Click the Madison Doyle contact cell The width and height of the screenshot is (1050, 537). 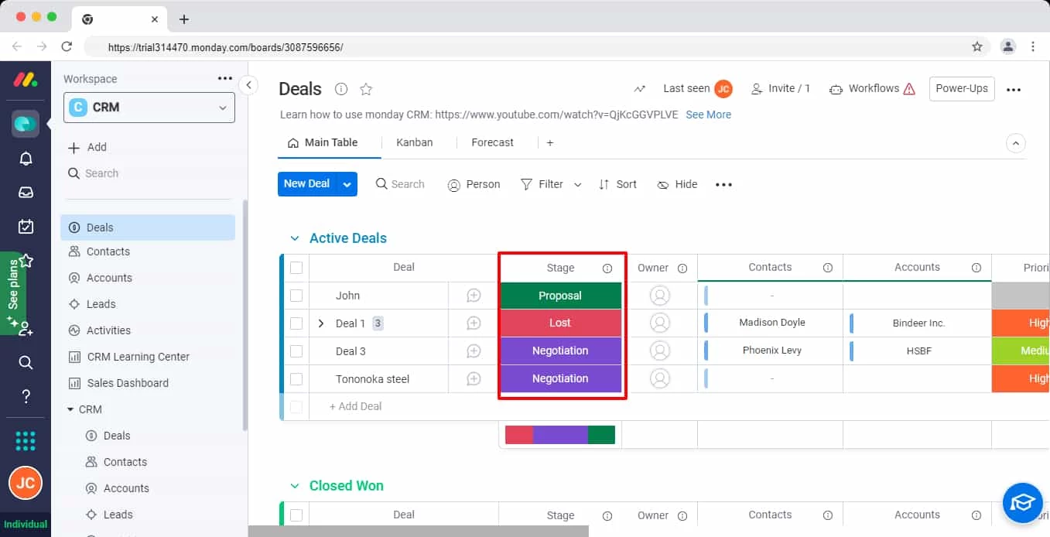click(771, 323)
